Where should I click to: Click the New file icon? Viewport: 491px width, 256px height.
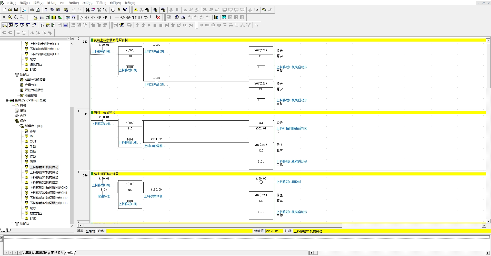[4, 10]
